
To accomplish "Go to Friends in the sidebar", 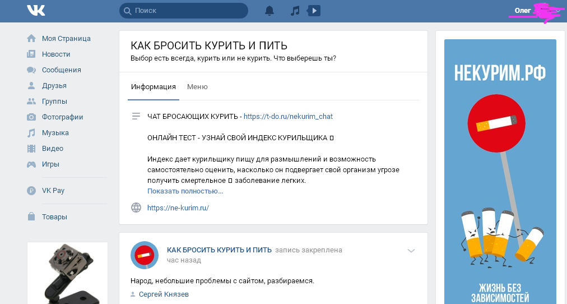I will [54, 86].
